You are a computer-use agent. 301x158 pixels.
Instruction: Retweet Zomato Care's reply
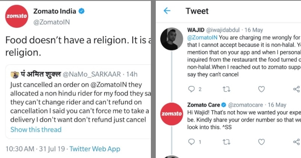pos(227,142)
